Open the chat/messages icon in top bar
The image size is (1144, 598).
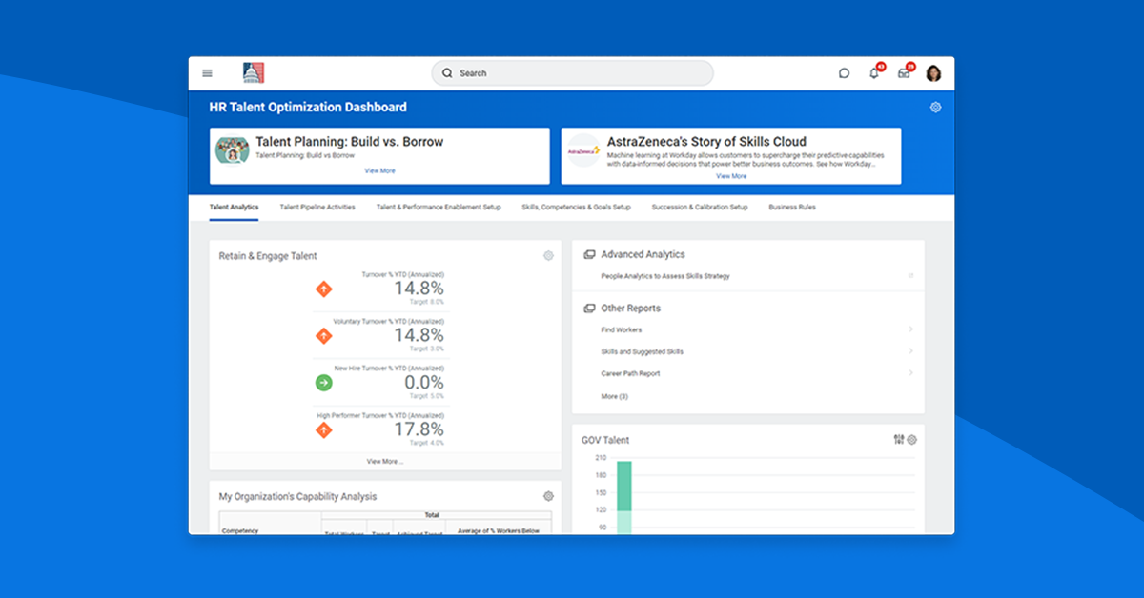(x=844, y=72)
